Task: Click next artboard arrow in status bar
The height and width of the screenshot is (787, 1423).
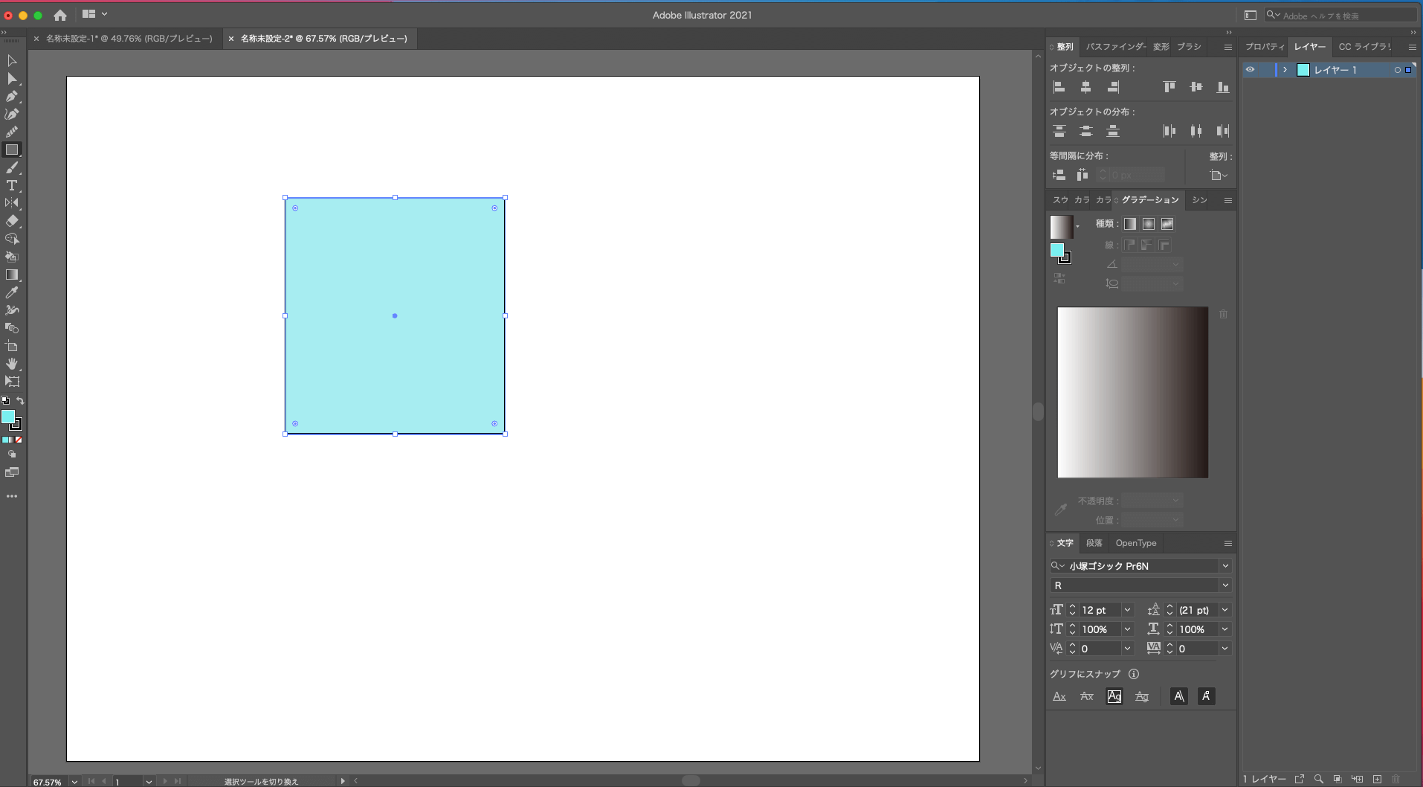Action: (164, 781)
